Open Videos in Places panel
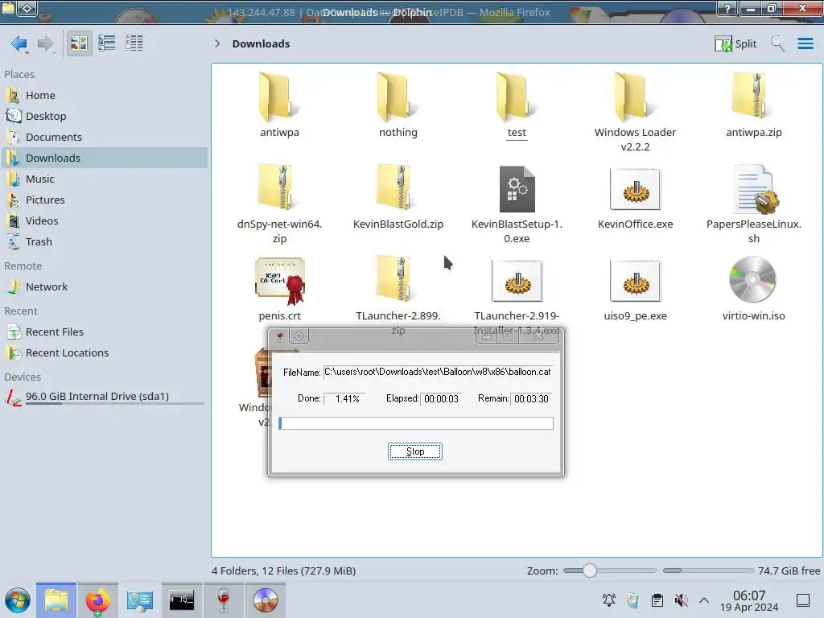 tap(105, 220)
